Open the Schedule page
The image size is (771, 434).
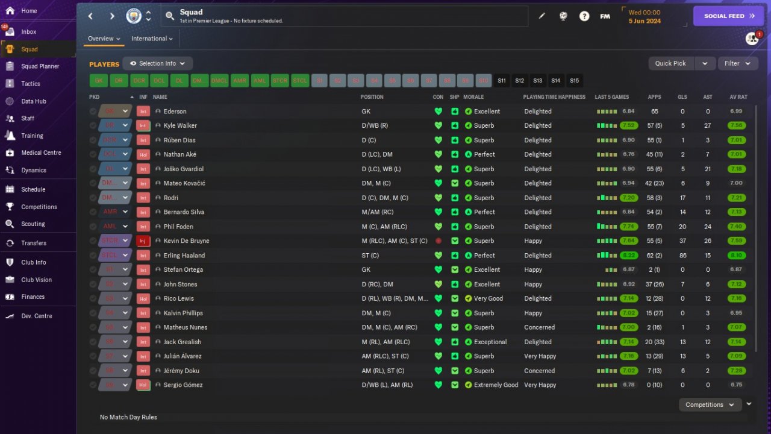pyautogui.click(x=33, y=189)
